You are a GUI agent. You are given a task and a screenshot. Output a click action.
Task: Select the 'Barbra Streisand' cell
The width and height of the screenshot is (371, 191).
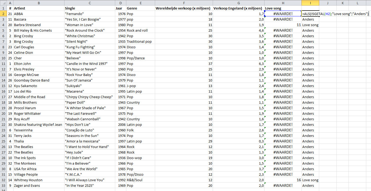coord(39,25)
